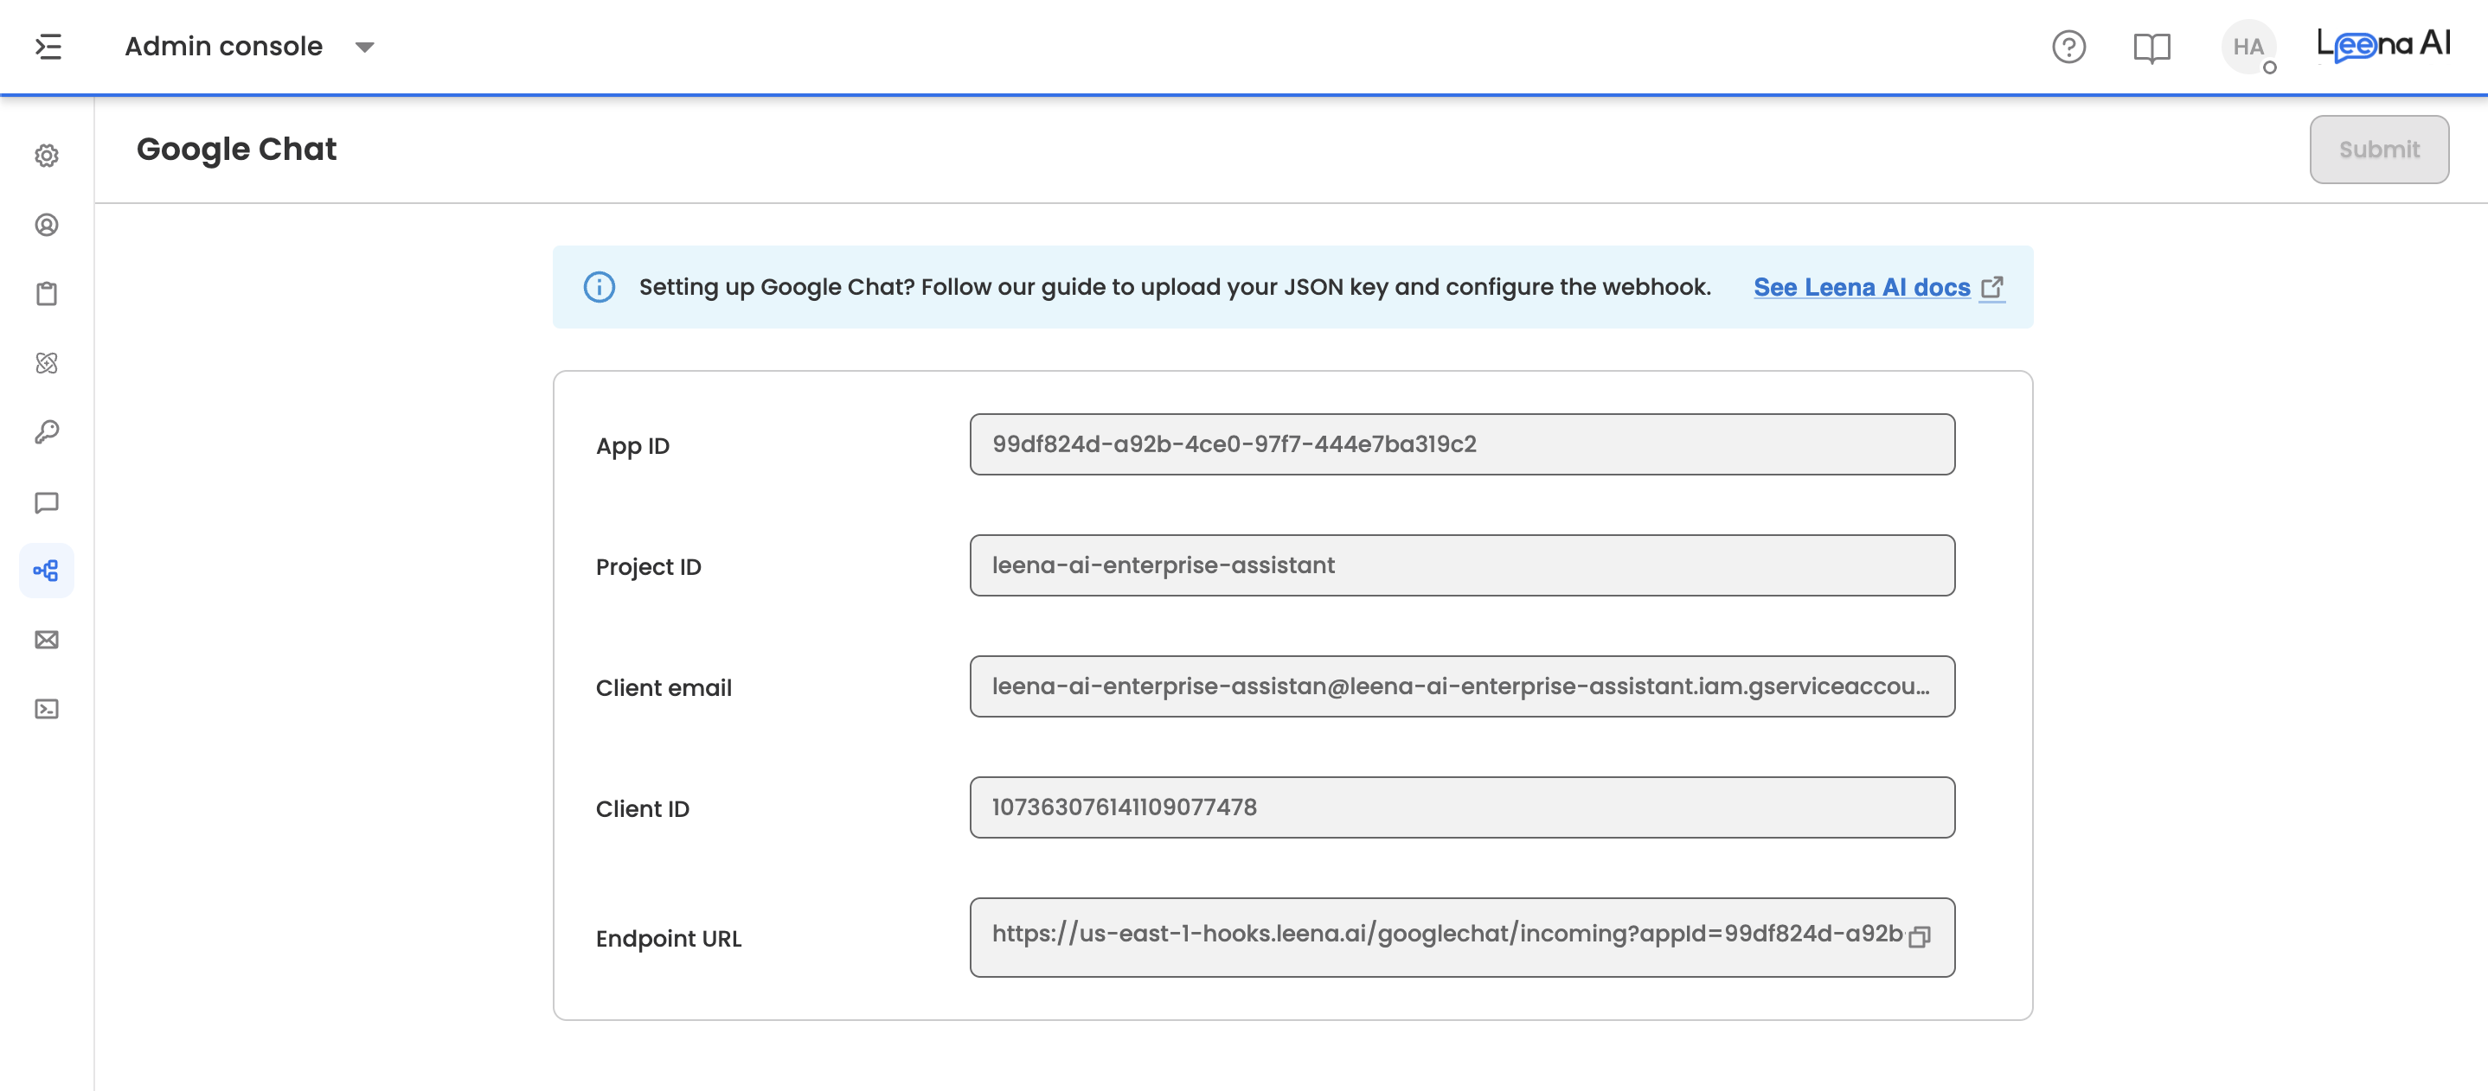Open the help question mark icon
The width and height of the screenshot is (2488, 1091).
pyautogui.click(x=2068, y=47)
